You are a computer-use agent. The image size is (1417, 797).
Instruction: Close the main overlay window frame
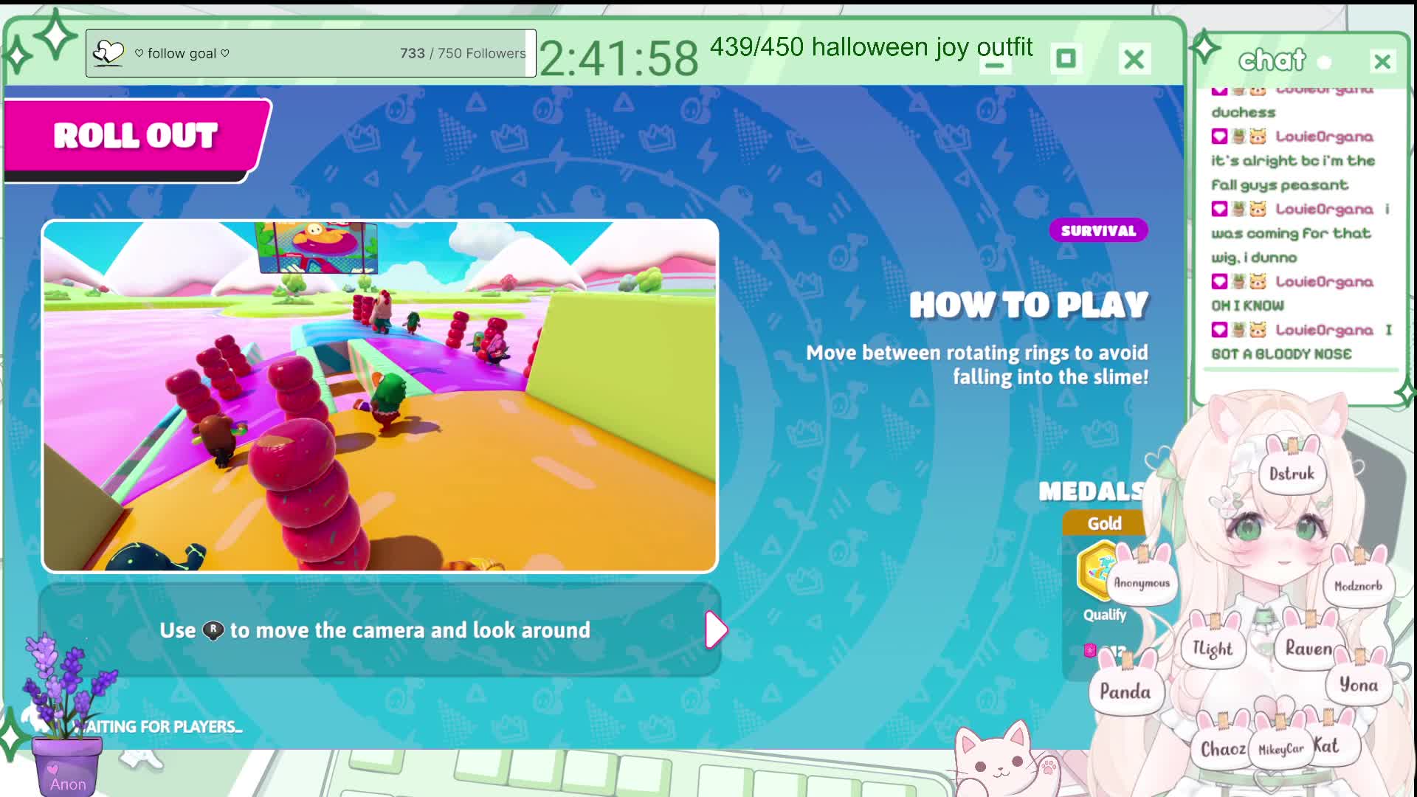click(1134, 59)
